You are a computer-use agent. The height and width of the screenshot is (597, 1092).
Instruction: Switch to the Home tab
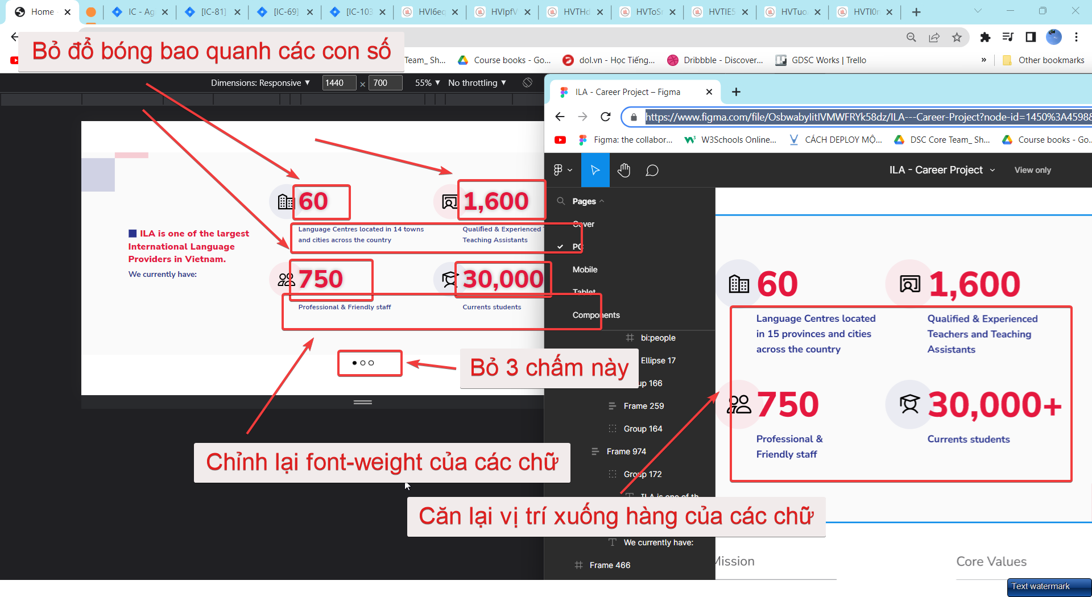[x=43, y=12]
